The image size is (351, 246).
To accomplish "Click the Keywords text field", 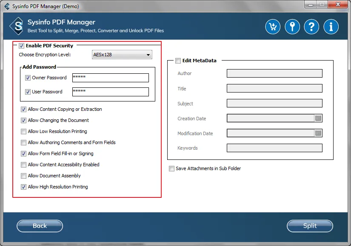I will pos(274,148).
